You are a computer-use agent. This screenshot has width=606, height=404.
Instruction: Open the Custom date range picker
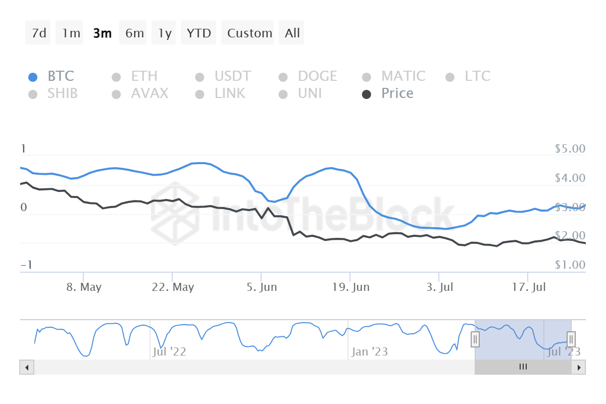coord(249,33)
